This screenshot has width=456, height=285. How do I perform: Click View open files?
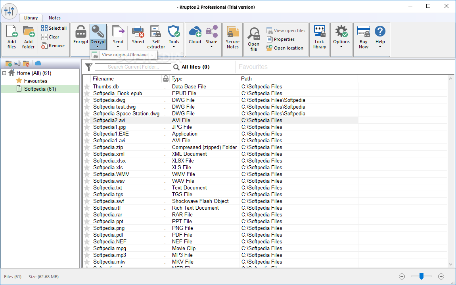286,31
